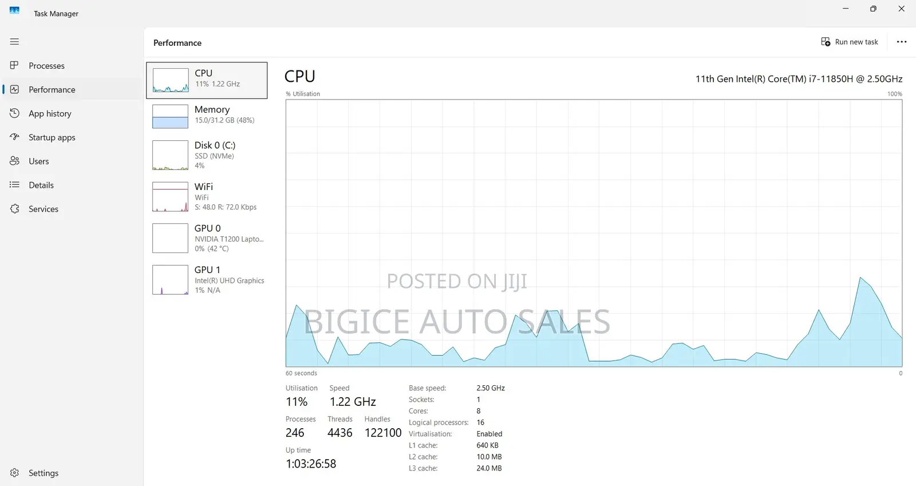Image resolution: width=916 pixels, height=486 pixels.
Task: Click the WiFi send/receive speed text
Action: coord(226,207)
